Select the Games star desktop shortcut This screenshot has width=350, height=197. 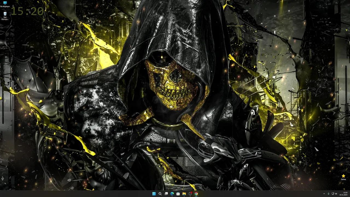click(x=343, y=177)
